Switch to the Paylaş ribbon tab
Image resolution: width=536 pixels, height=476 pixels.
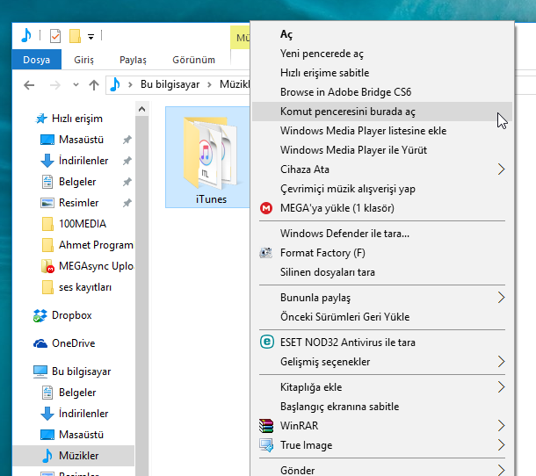pos(133,60)
